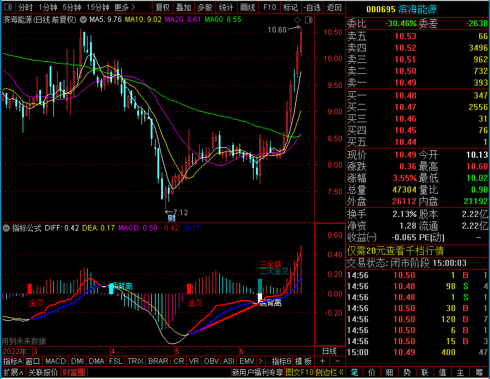This screenshot has width=490, height=379.
Task: Switch the indicator to VR
Action: [194, 361]
